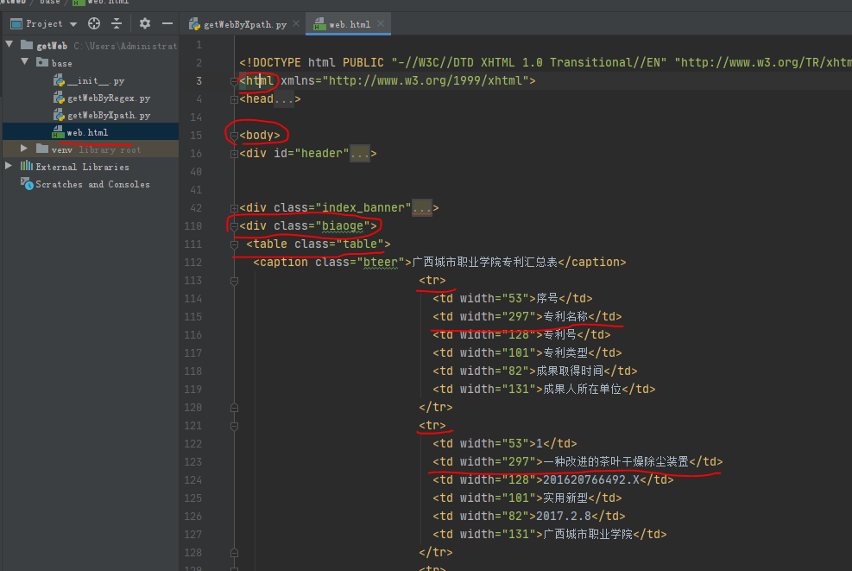Select the web.html editor tab
This screenshot has width=852, height=571.
pos(349,24)
